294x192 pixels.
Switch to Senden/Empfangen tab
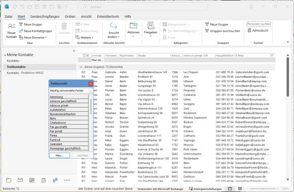click(45, 17)
